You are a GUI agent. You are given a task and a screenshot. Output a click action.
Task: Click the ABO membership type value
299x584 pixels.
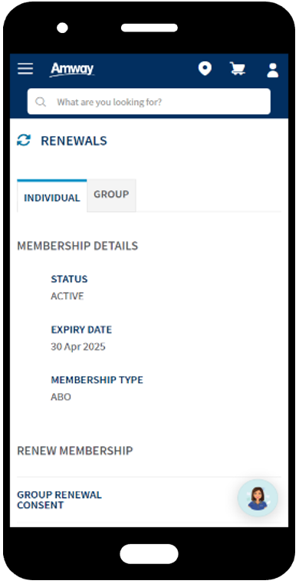tap(61, 397)
